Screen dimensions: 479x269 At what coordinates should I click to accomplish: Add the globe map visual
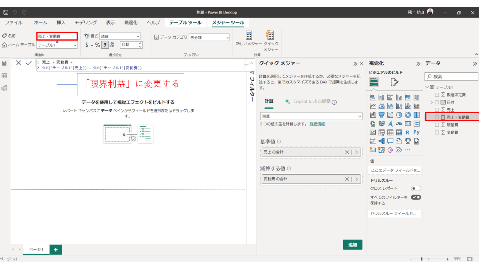pos(373,124)
